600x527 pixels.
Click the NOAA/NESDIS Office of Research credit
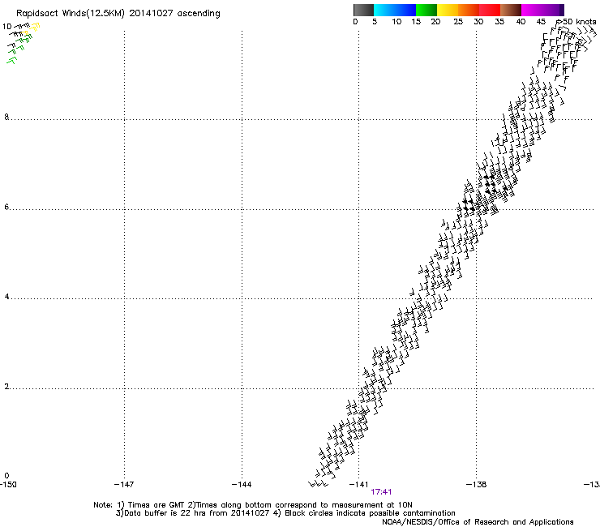point(478,522)
